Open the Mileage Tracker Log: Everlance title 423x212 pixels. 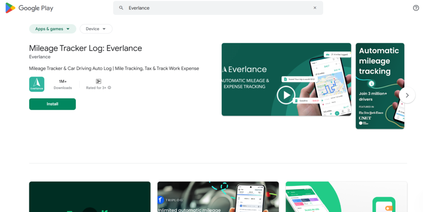pos(86,48)
